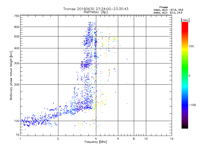Viewport: 202px width, 151px height.
Task: Click the "-100" colorbar tick label
Action: click(192, 105)
